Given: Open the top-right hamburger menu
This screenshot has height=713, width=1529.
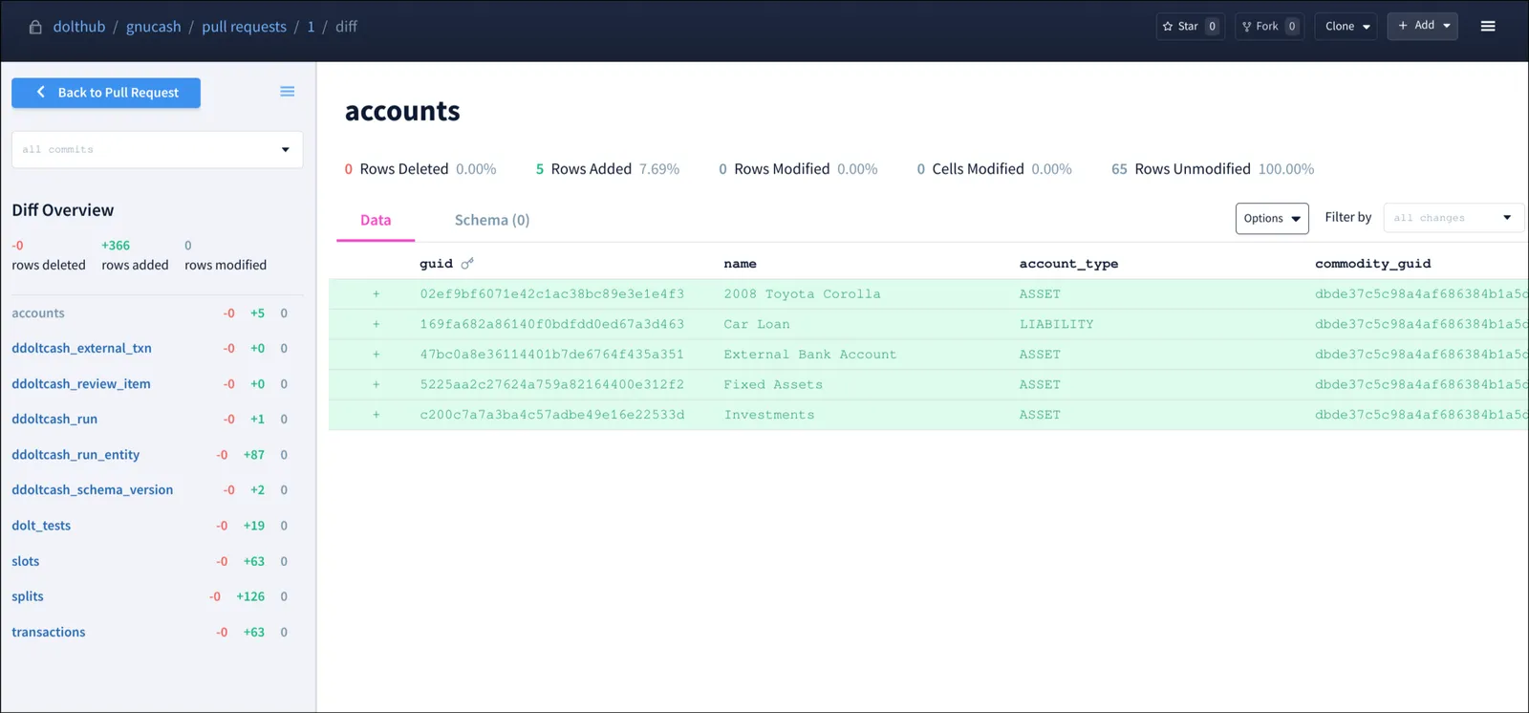Looking at the screenshot, I should coord(1487,26).
